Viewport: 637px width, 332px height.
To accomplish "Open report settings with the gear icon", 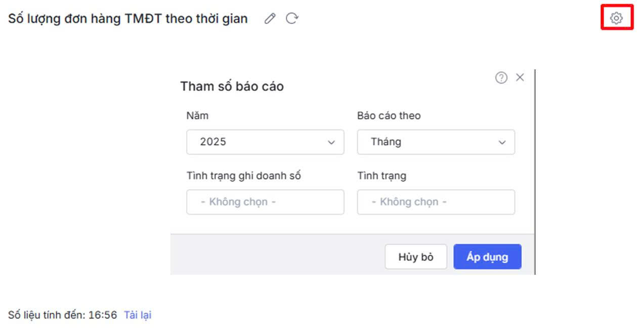I will (x=616, y=19).
